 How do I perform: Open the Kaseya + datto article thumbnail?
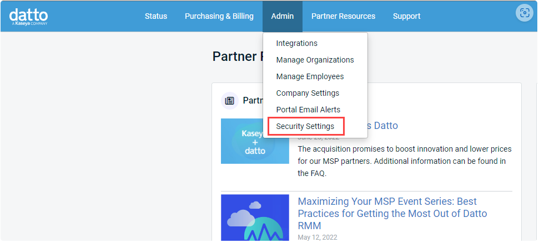(x=255, y=141)
